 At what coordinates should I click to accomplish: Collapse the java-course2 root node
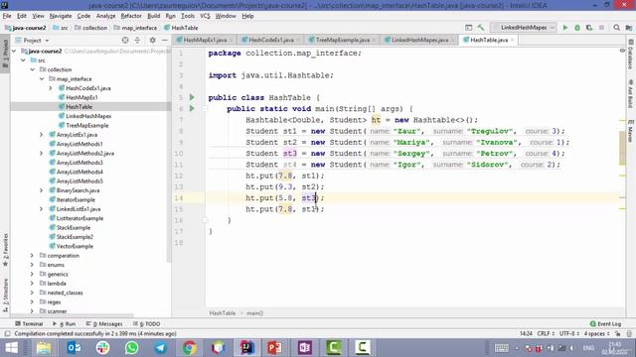point(14,51)
